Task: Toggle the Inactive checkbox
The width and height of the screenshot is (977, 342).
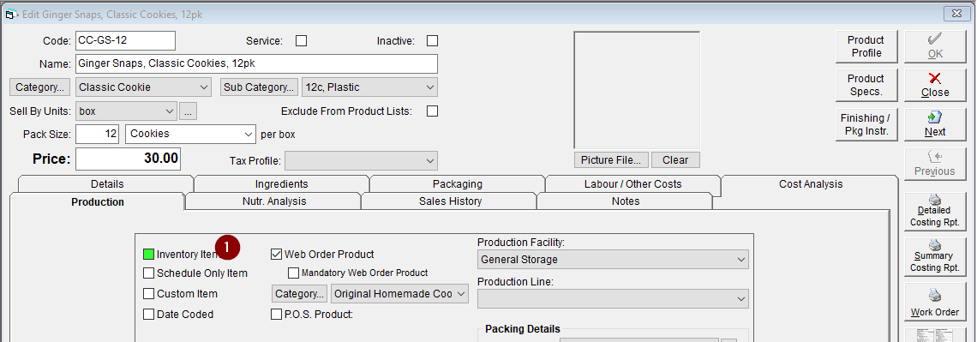Action: coord(433,41)
